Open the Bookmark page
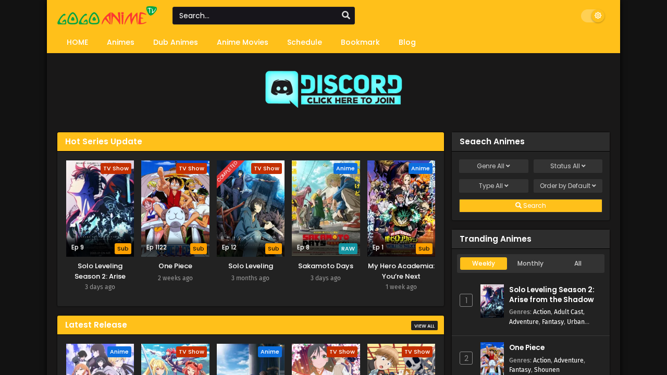This screenshot has width=667, height=375. 360,42
